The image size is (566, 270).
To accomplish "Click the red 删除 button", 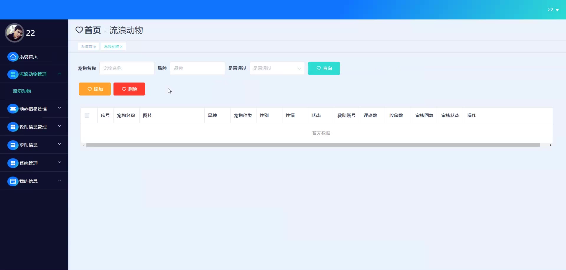I will (129, 89).
